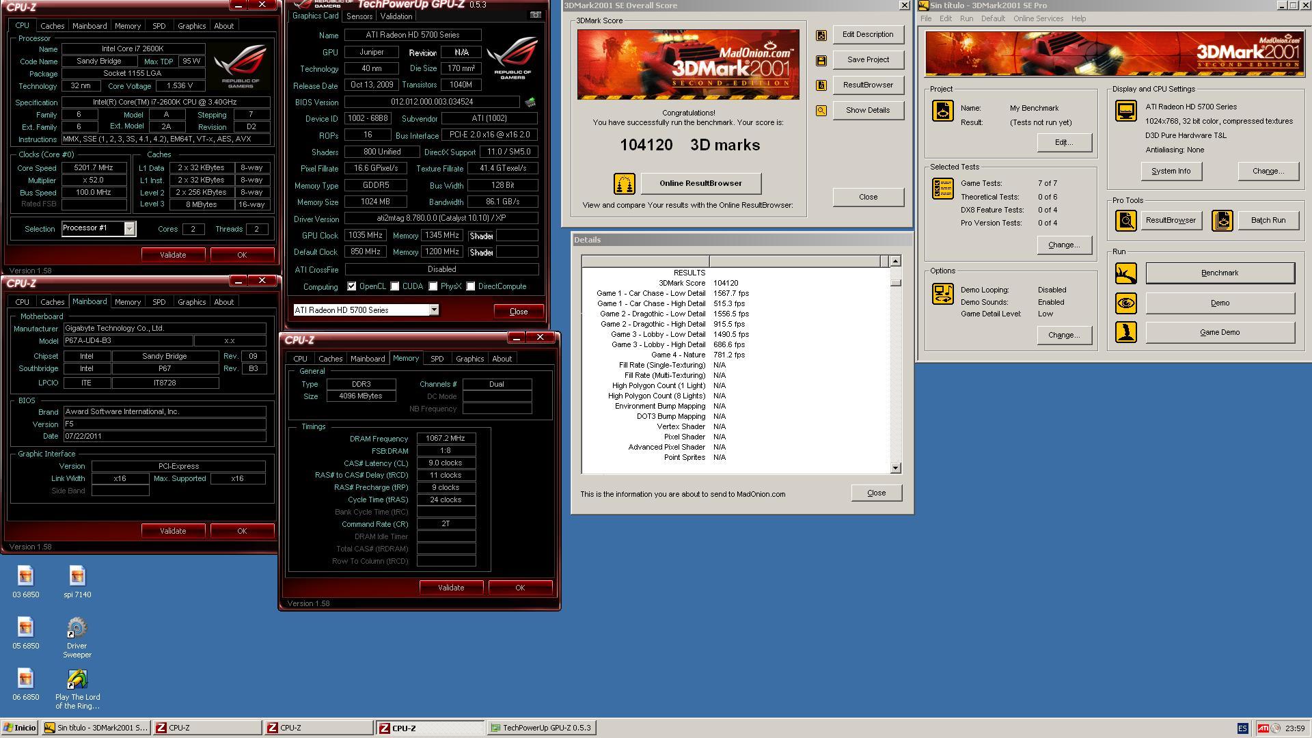Click Validate in CPU-Z memory window

pos(451,588)
